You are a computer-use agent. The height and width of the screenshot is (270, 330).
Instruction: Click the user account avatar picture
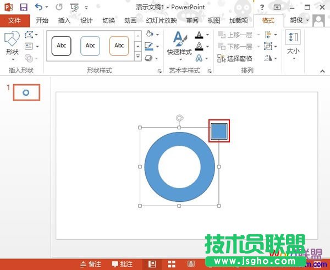click(318, 21)
